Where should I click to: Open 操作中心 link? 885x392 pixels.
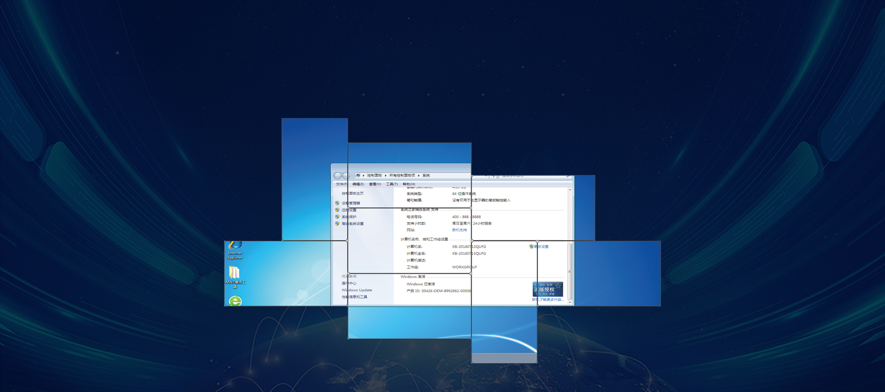349,283
